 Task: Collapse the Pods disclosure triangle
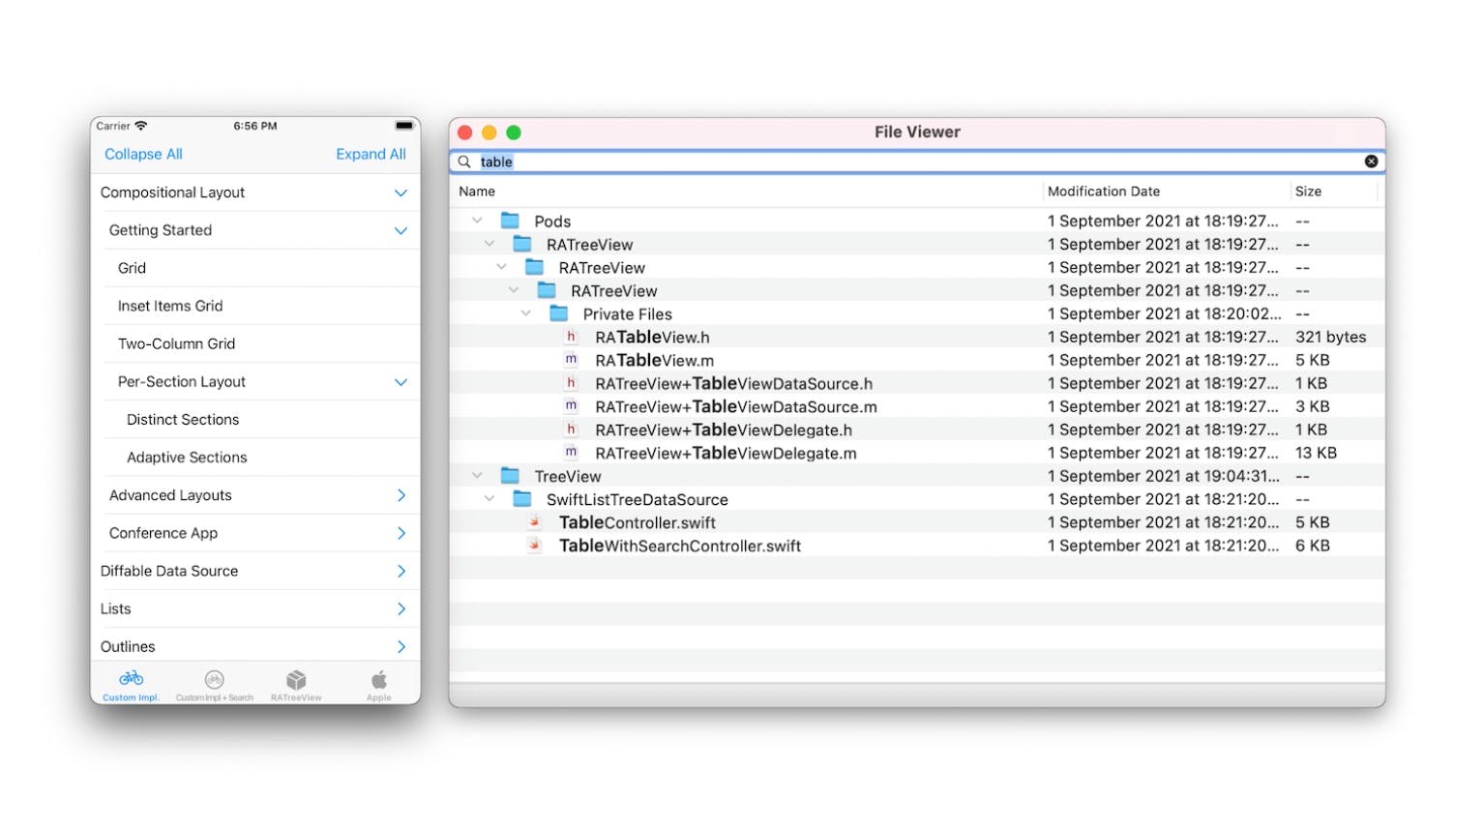[476, 220]
